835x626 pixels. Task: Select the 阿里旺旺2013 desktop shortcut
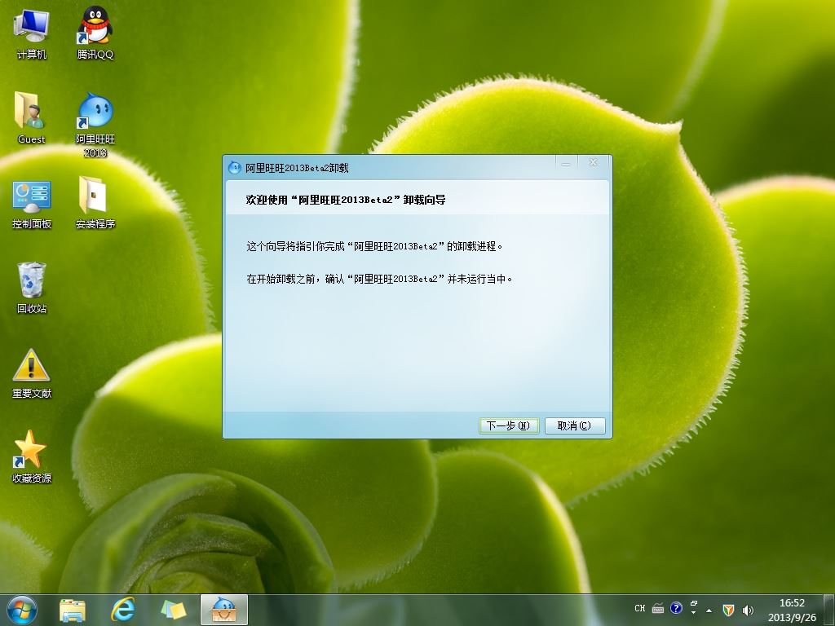point(95,125)
